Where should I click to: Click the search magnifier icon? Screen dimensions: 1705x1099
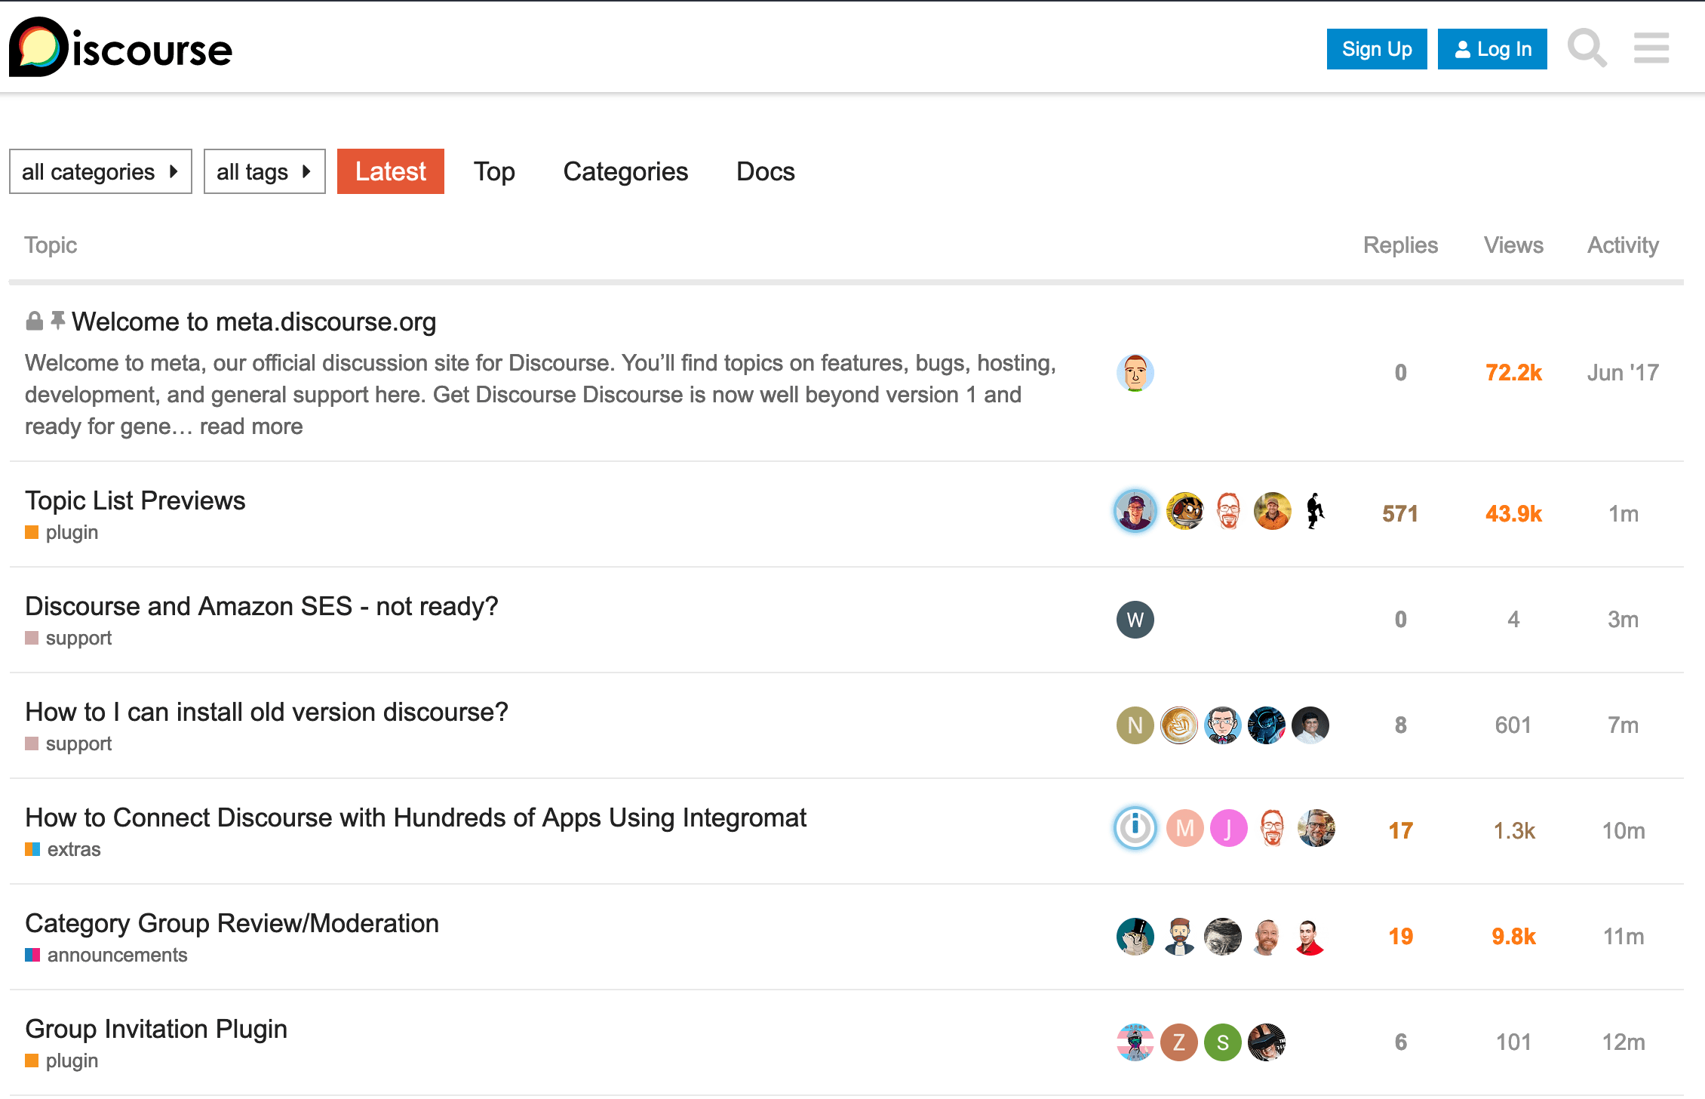pos(1587,48)
